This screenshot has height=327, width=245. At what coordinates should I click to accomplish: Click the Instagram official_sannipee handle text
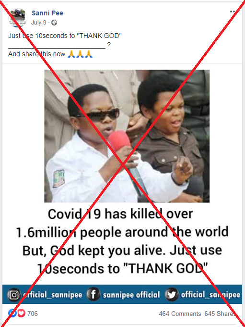(x=52, y=295)
